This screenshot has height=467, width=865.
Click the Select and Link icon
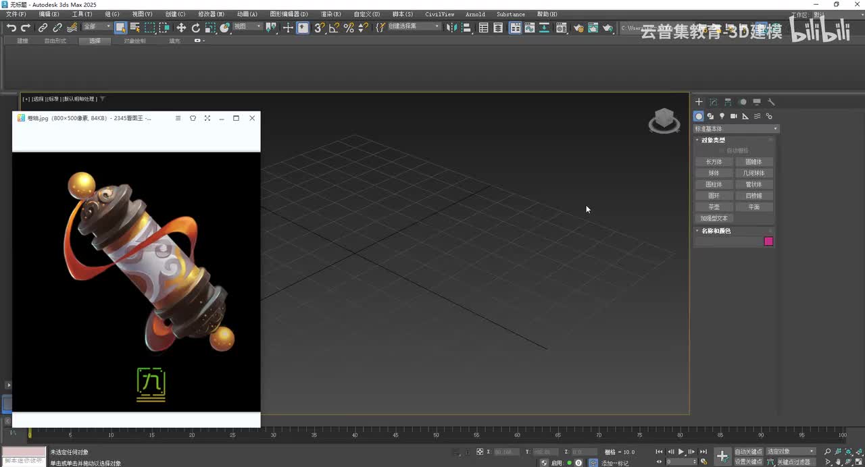(x=43, y=28)
